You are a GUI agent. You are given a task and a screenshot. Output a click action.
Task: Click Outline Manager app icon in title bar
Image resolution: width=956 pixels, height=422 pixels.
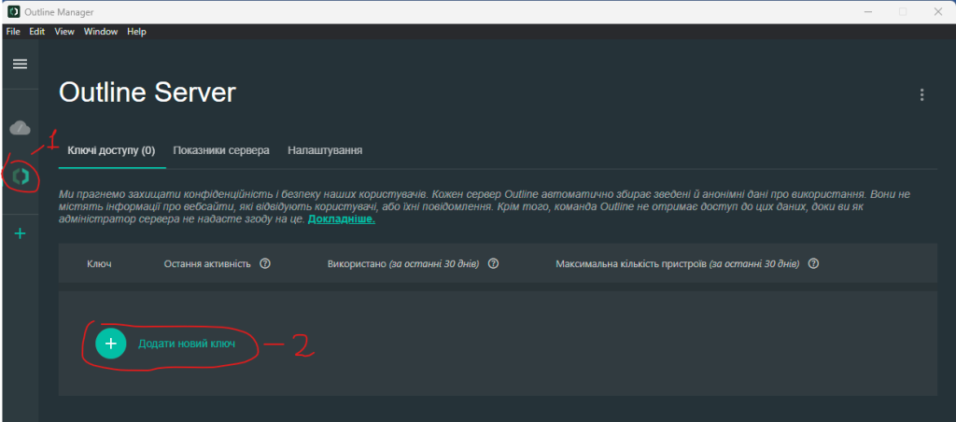click(11, 11)
